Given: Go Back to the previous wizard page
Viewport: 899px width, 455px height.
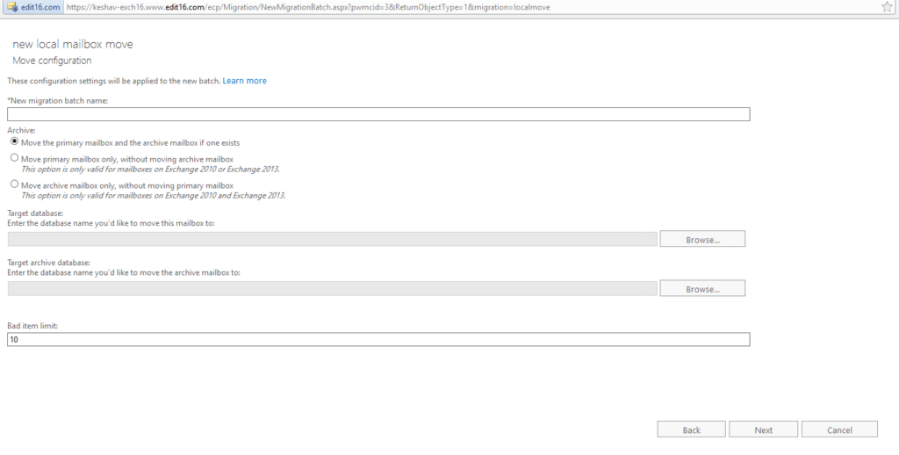Looking at the screenshot, I should (x=692, y=430).
